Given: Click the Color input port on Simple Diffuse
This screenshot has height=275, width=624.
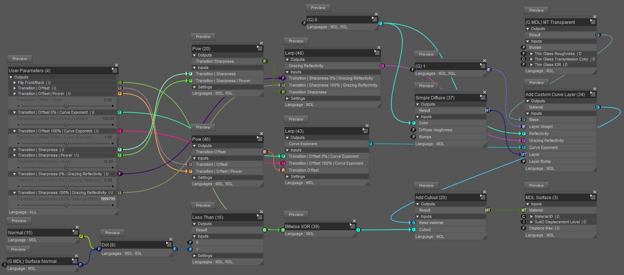Looking at the screenshot, I should pos(413,123).
